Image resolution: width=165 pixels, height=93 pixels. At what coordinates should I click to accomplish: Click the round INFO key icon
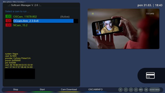(x=141, y=90)
